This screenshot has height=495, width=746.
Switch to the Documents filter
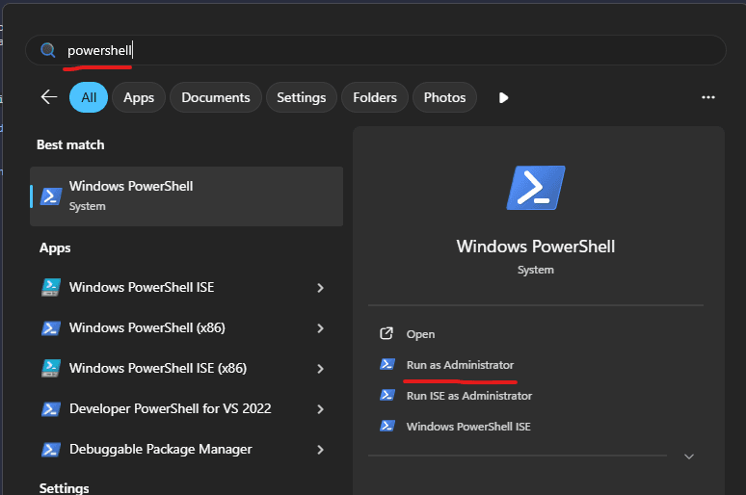[x=216, y=97]
